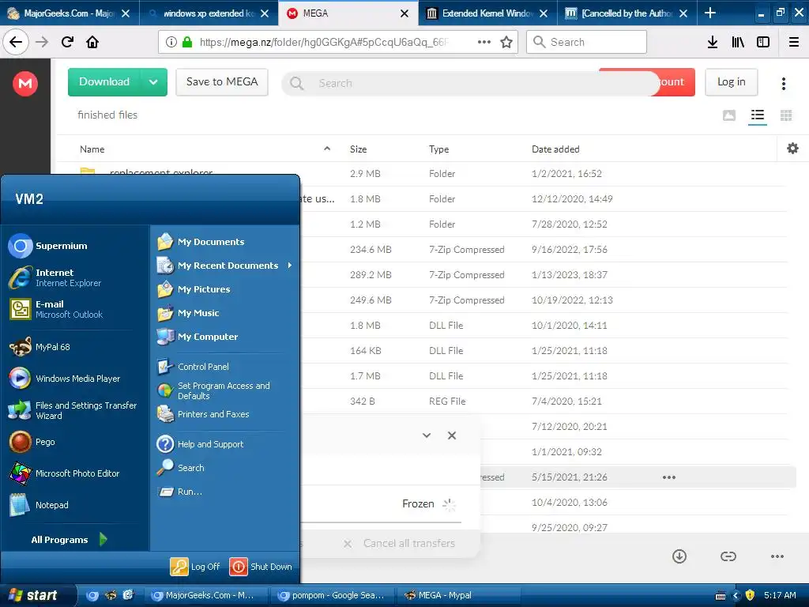Open My Computer from Start menu
The height and width of the screenshot is (607, 809).
(x=197, y=337)
